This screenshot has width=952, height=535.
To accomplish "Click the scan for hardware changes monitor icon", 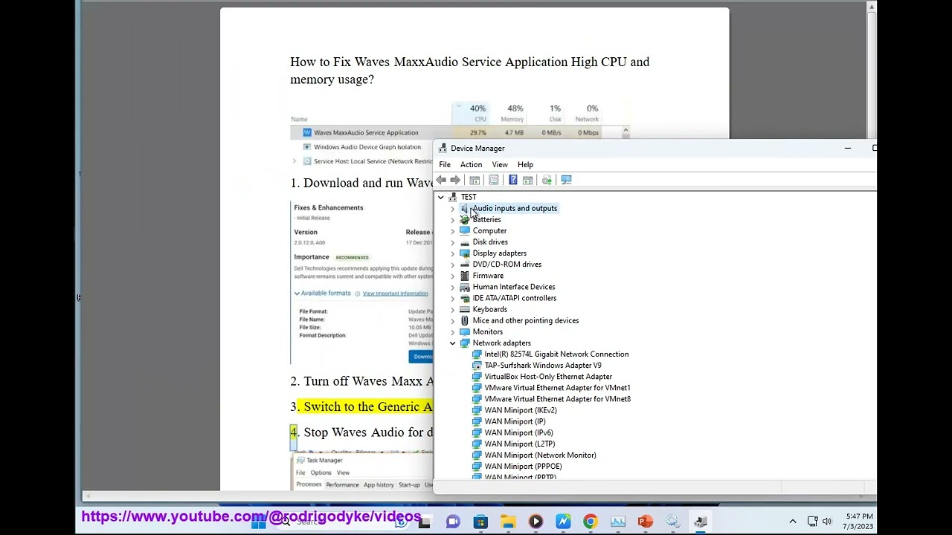I will [x=566, y=180].
